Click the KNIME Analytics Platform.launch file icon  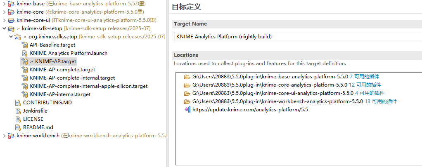[25, 53]
